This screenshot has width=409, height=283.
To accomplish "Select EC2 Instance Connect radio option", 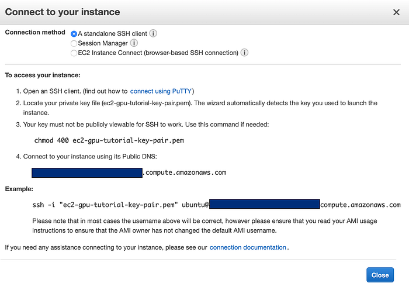I will (x=74, y=53).
